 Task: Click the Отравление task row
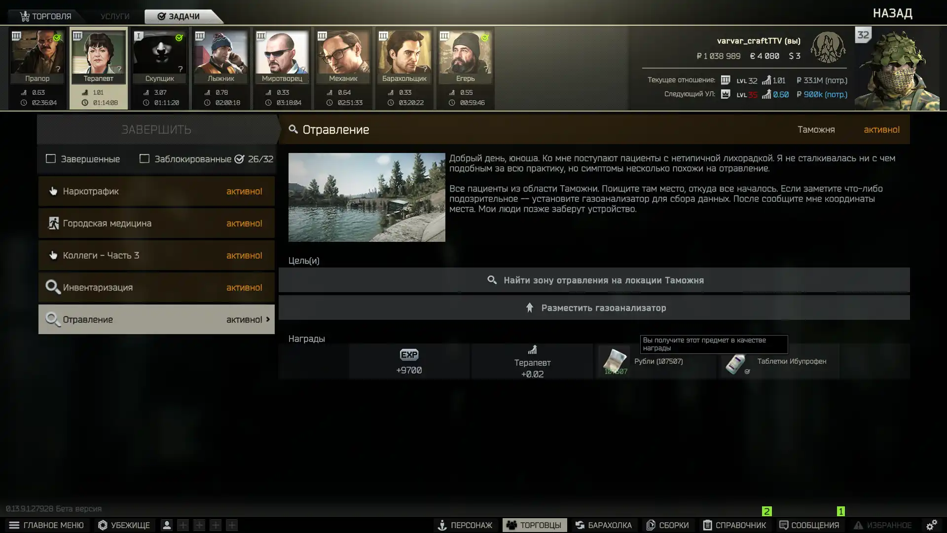click(x=156, y=319)
